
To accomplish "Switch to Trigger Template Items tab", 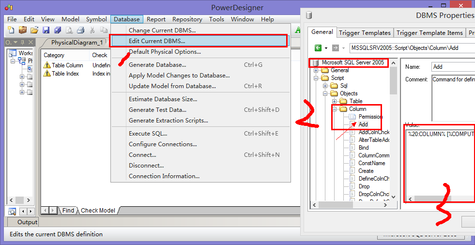I will [429, 33].
